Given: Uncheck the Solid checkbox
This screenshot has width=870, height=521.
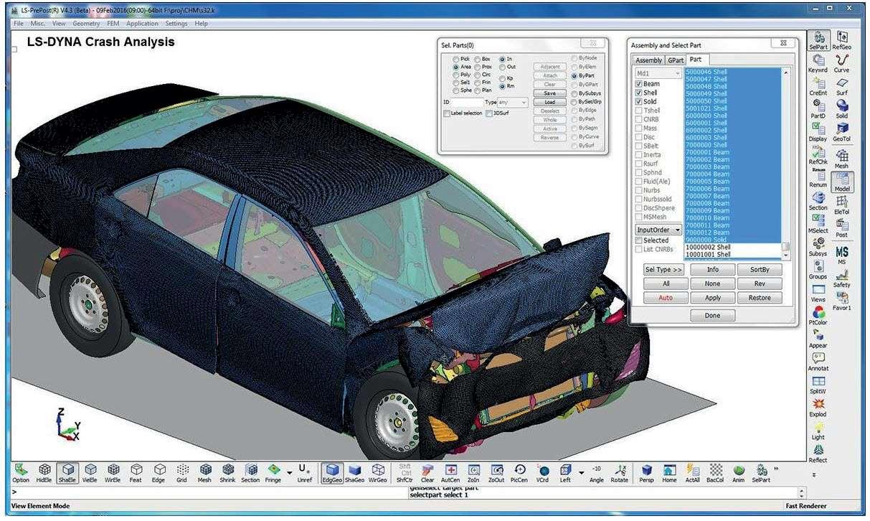Looking at the screenshot, I should coord(638,102).
